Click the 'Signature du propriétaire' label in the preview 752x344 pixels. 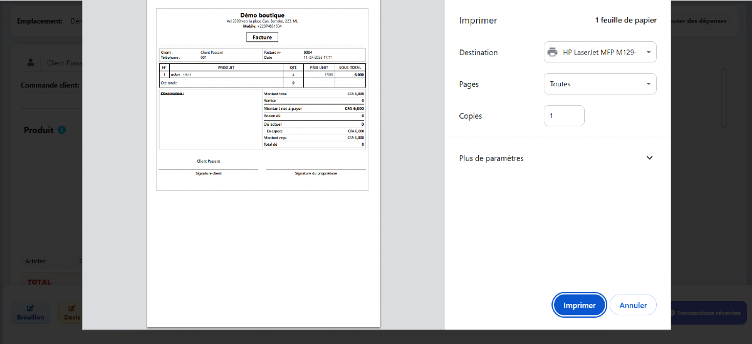pyautogui.click(x=316, y=173)
